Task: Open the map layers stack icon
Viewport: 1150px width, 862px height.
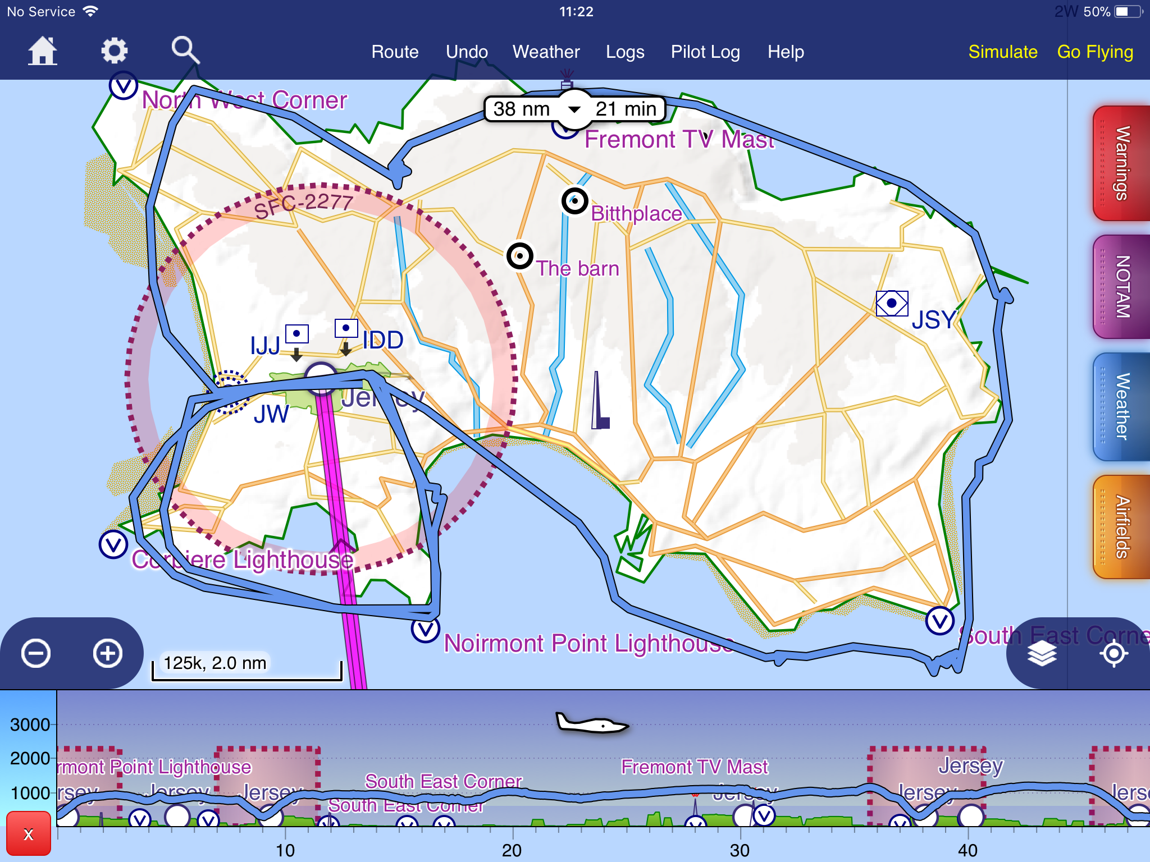Action: (1042, 653)
